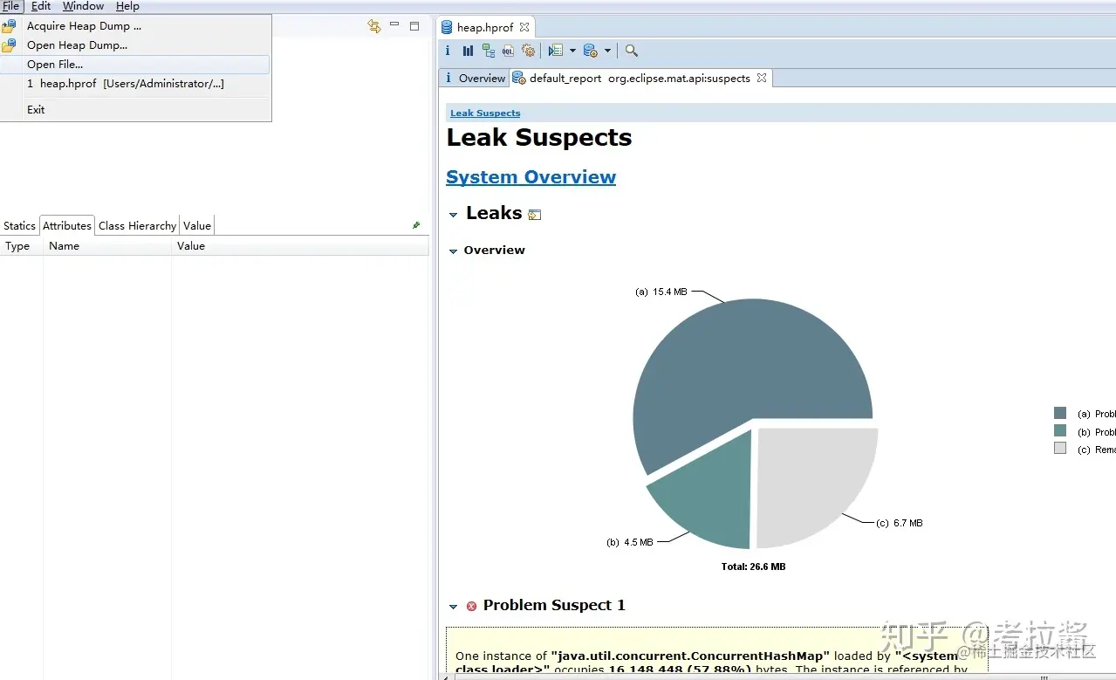Open the Dominator Tree icon

[x=489, y=51]
